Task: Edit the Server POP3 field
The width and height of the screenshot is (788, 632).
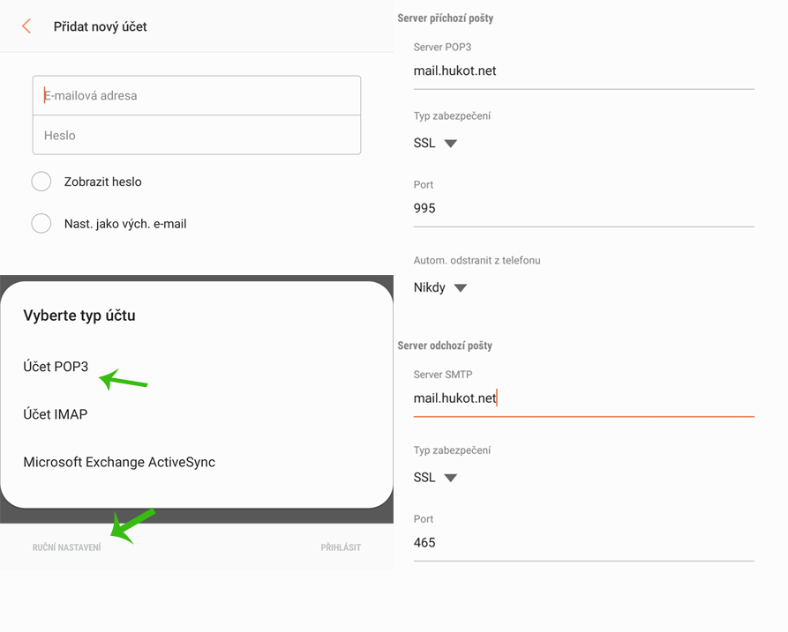Action: [x=582, y=71]
